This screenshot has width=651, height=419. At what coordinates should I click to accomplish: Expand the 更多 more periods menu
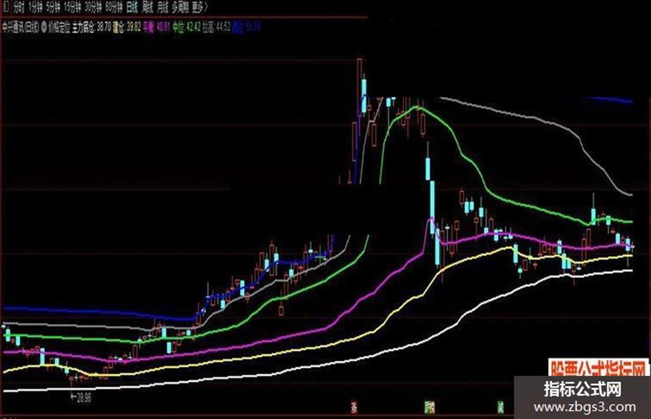[x=200, y=7]
